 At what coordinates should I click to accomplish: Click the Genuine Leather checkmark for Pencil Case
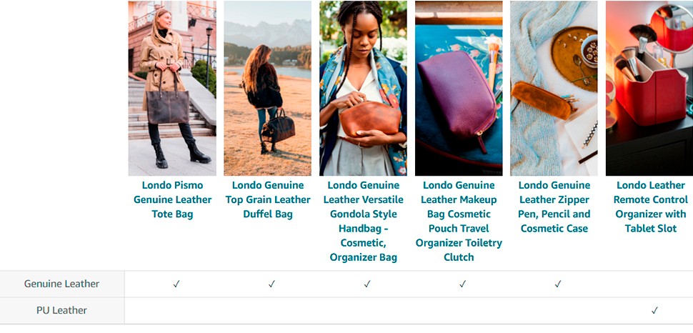[558, 284]
